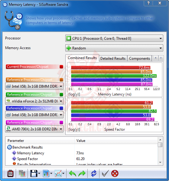This screenshot has height=181, width=169.
Task: Click the Value column header
Action: click(116, 141)
